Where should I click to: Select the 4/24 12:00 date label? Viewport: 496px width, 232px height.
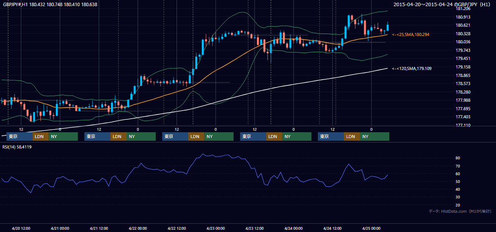pyautogui.click(x=333, y=229)
